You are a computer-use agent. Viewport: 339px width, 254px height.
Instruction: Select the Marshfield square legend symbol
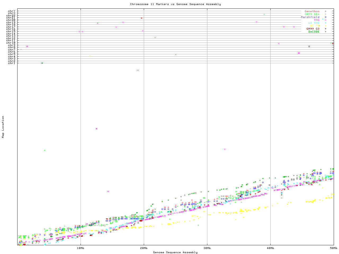click(x=325, y=17)
